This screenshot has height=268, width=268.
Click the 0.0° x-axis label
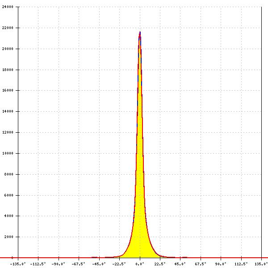pos(140,264)
